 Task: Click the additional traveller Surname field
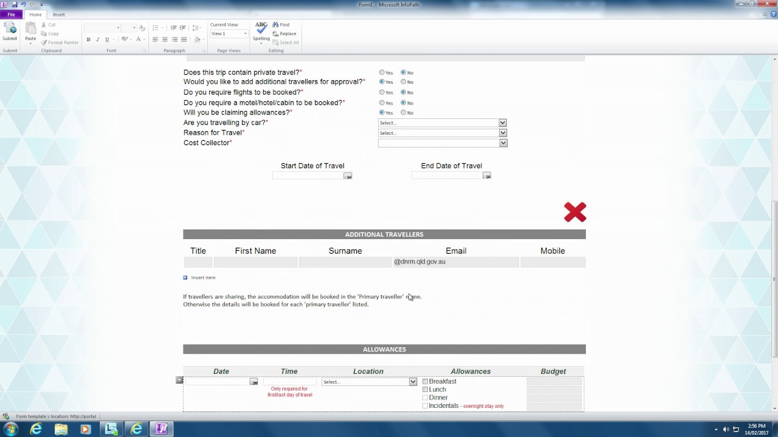(x=345, y=262)
